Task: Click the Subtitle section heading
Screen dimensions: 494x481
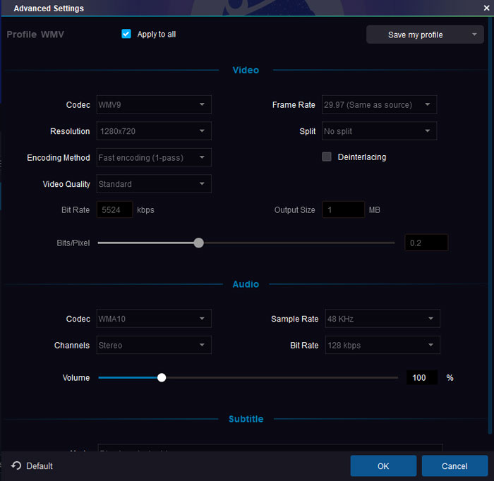Action: tap(246, 419)
